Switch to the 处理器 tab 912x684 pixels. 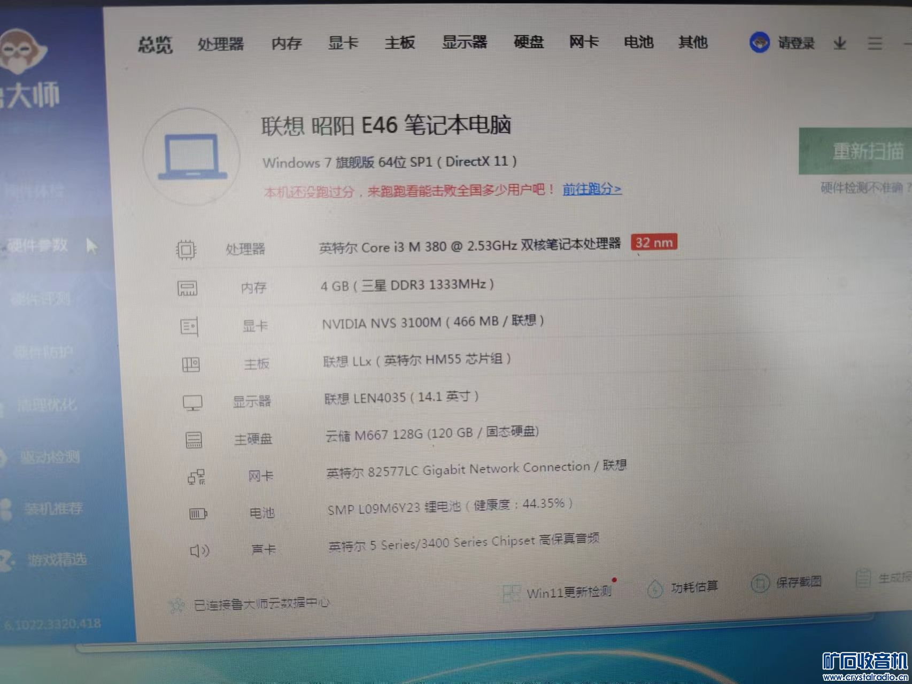(221, 44)
